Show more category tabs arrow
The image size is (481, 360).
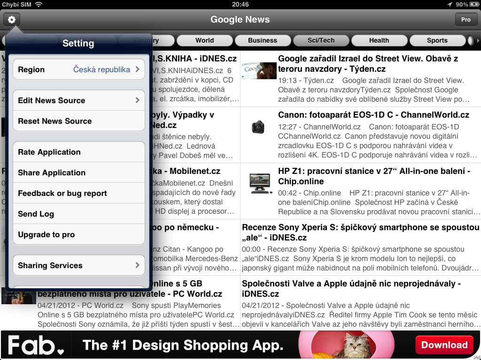tap(477, 40)
